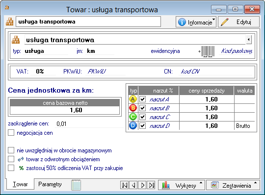Screen dimensions: 265x195
Task: Check nie uwzględniaj w obrocie magazynowym
Action: pyautogui.click(x=11, y=150)
